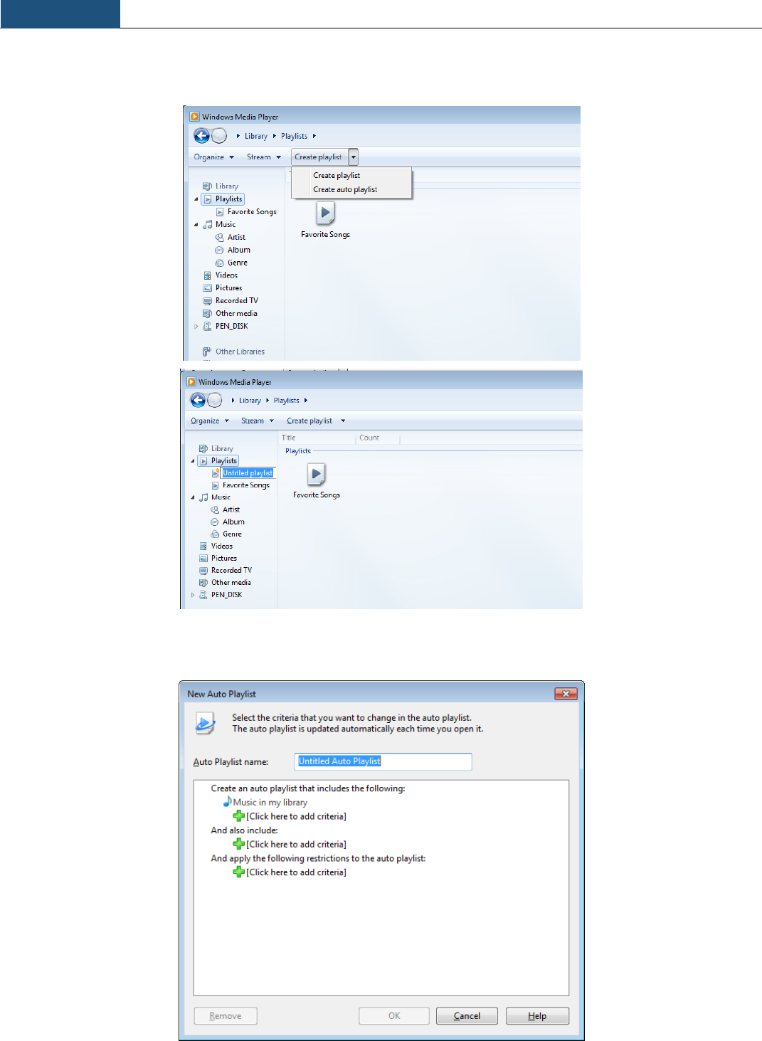Viewport: 762px width, 1041px height.
Task: Expand the PEN_DISK tree node in the upper window
Action: [196, 327]
